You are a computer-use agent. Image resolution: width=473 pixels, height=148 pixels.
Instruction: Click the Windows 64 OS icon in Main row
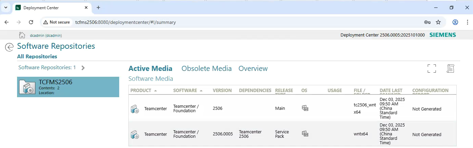(x=305, y=108)
